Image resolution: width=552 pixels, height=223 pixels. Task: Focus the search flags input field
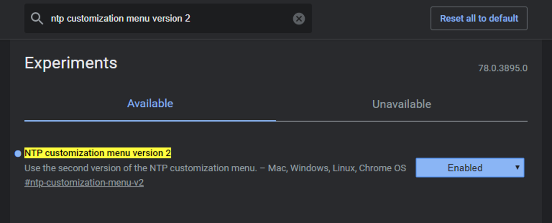(x=168, y=18)
